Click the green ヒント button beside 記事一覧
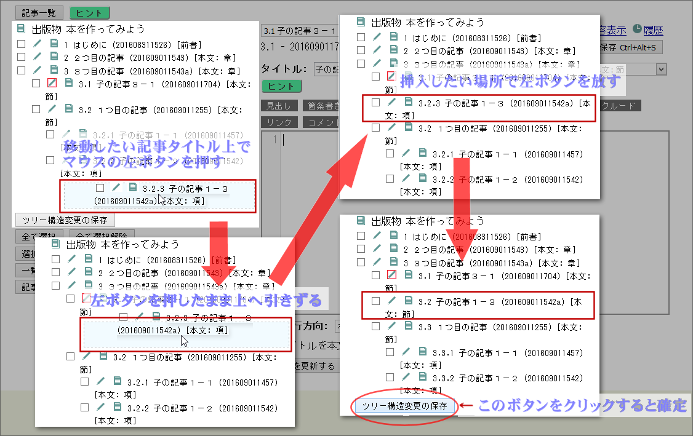Image resolution: width=693 pixels, height=436 pixels. (x=89, y=13)
